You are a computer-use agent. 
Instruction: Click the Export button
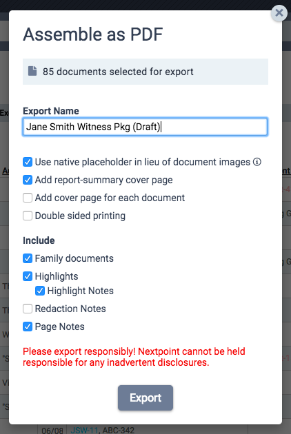pyautogui.click(x=145, y=397)
